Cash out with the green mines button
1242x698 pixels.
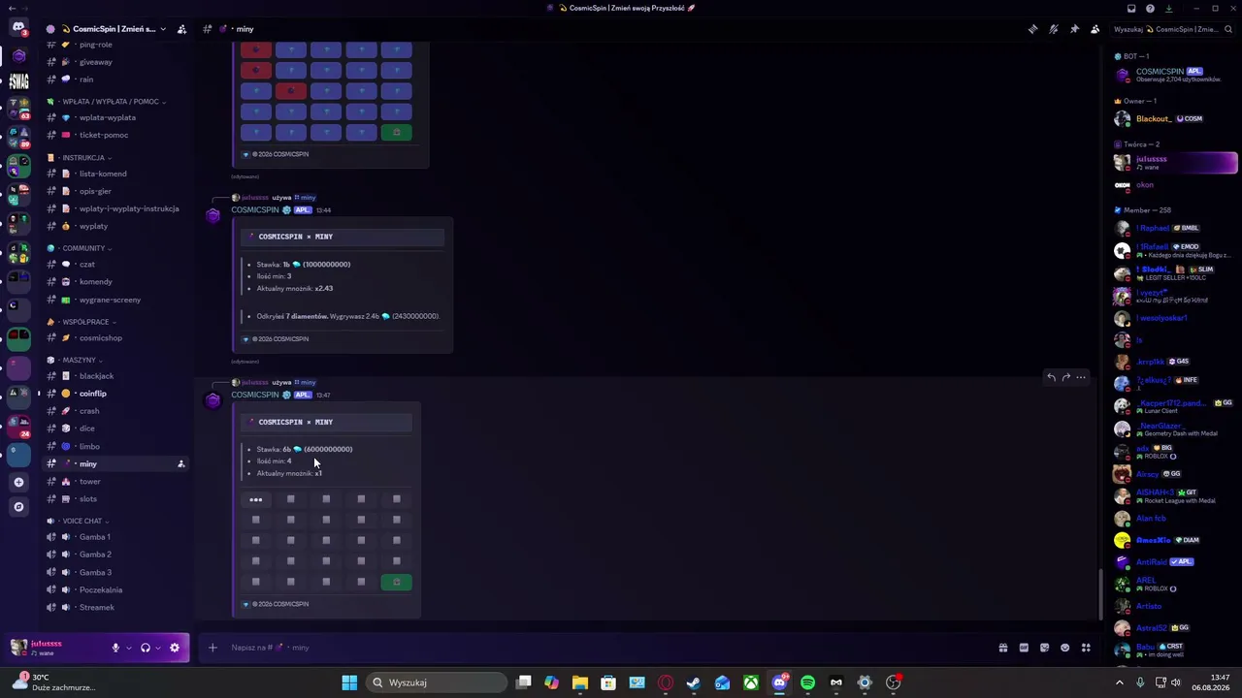[x=396, y=582]
